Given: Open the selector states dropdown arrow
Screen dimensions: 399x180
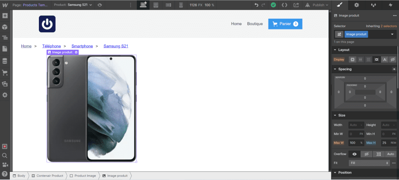Looking at the screenshot, I should point(392,34).
